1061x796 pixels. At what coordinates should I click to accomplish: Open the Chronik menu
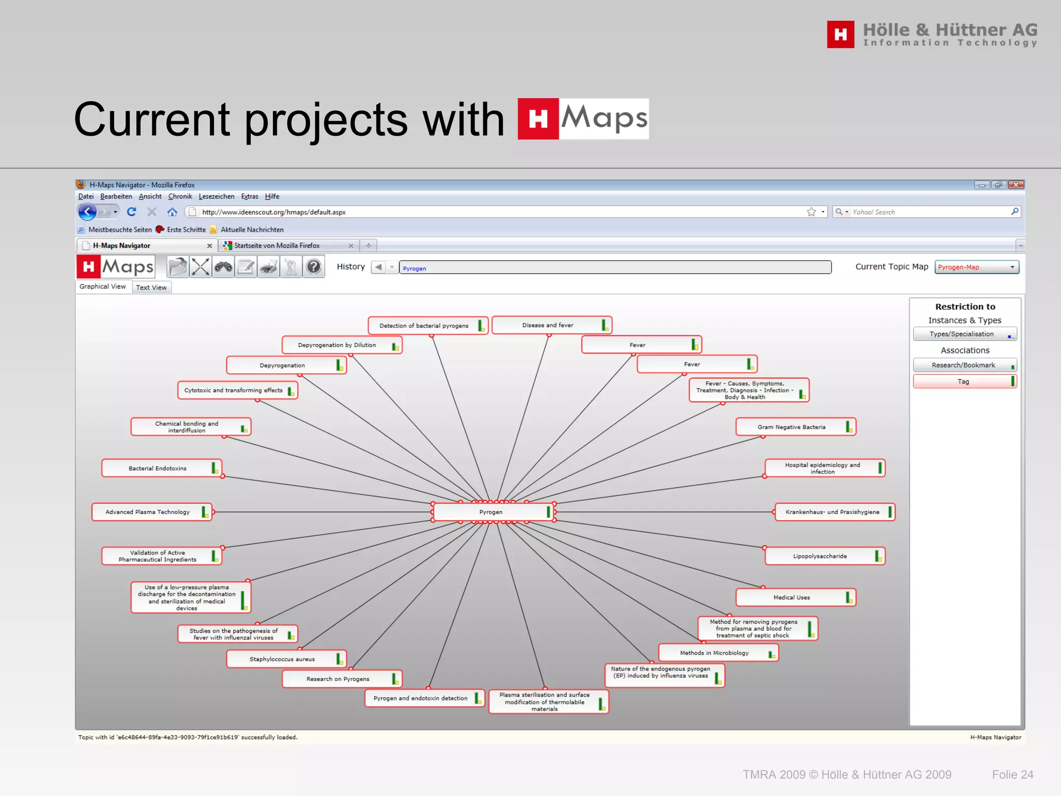(180, 196)
